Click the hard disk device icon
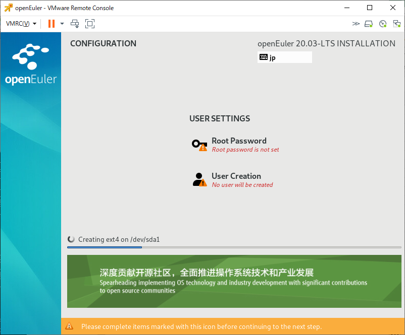405x335 pixels. pyautogui.click(x=369, y=24)
